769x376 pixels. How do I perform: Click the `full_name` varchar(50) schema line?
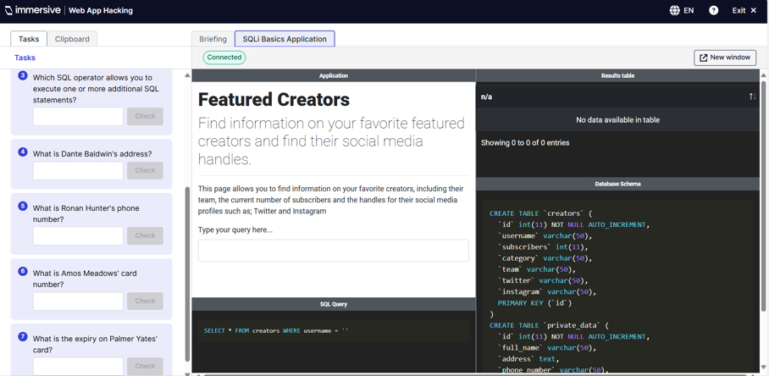548,347
